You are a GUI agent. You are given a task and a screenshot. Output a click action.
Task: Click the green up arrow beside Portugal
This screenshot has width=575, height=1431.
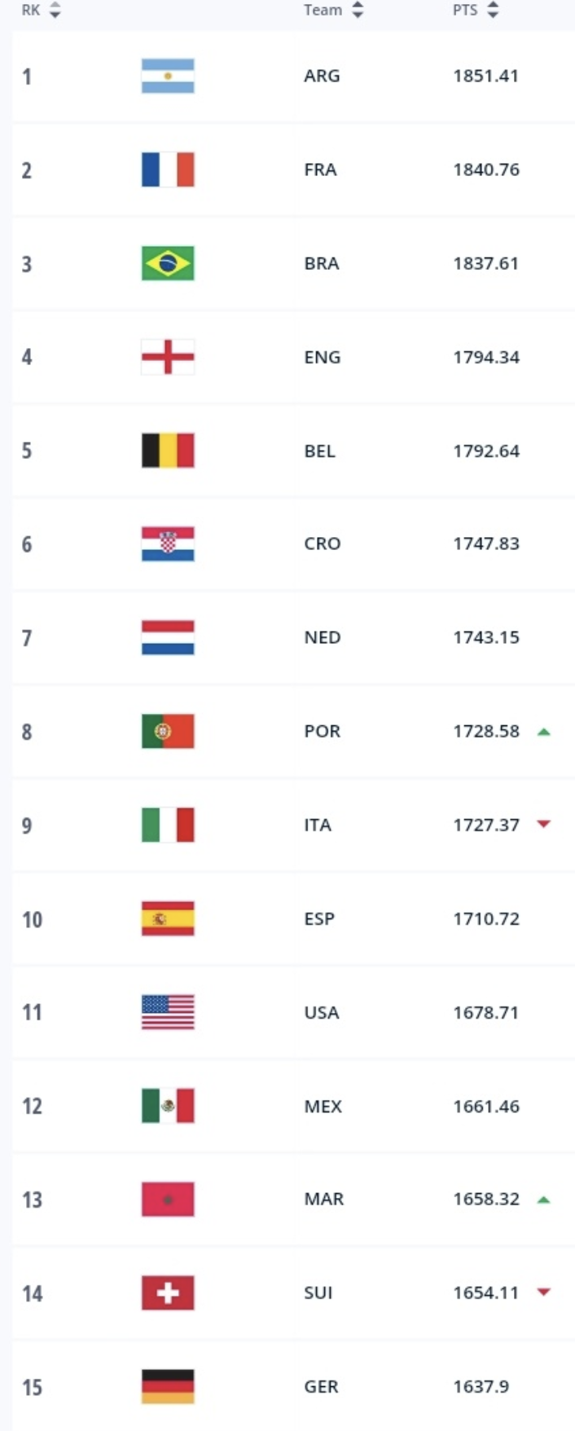point(544,732)
